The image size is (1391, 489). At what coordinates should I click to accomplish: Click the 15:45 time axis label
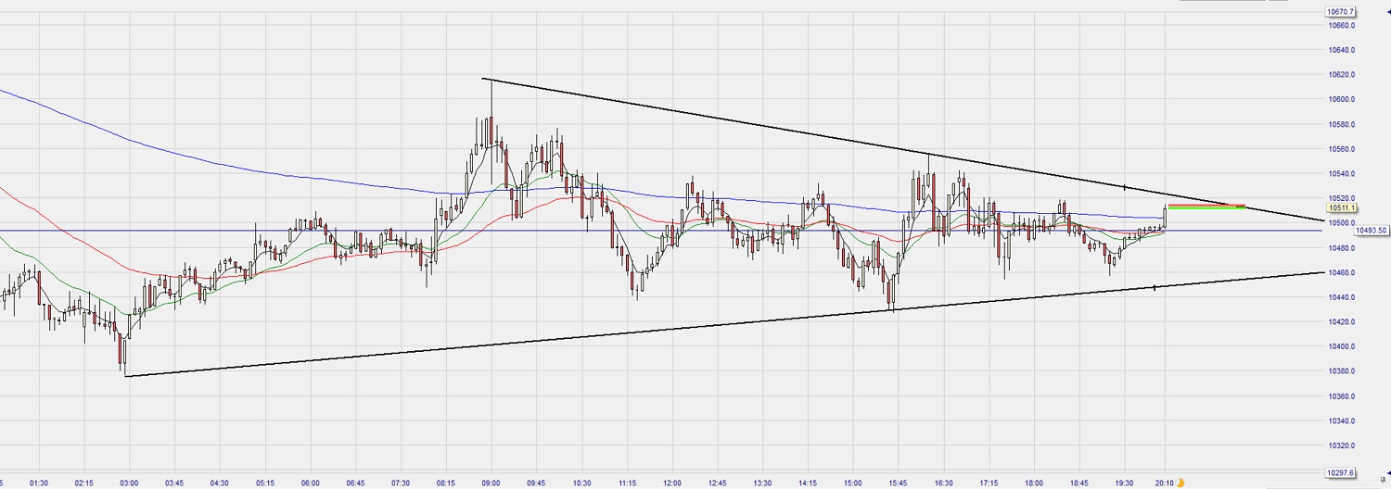click(x=898, y=483)
